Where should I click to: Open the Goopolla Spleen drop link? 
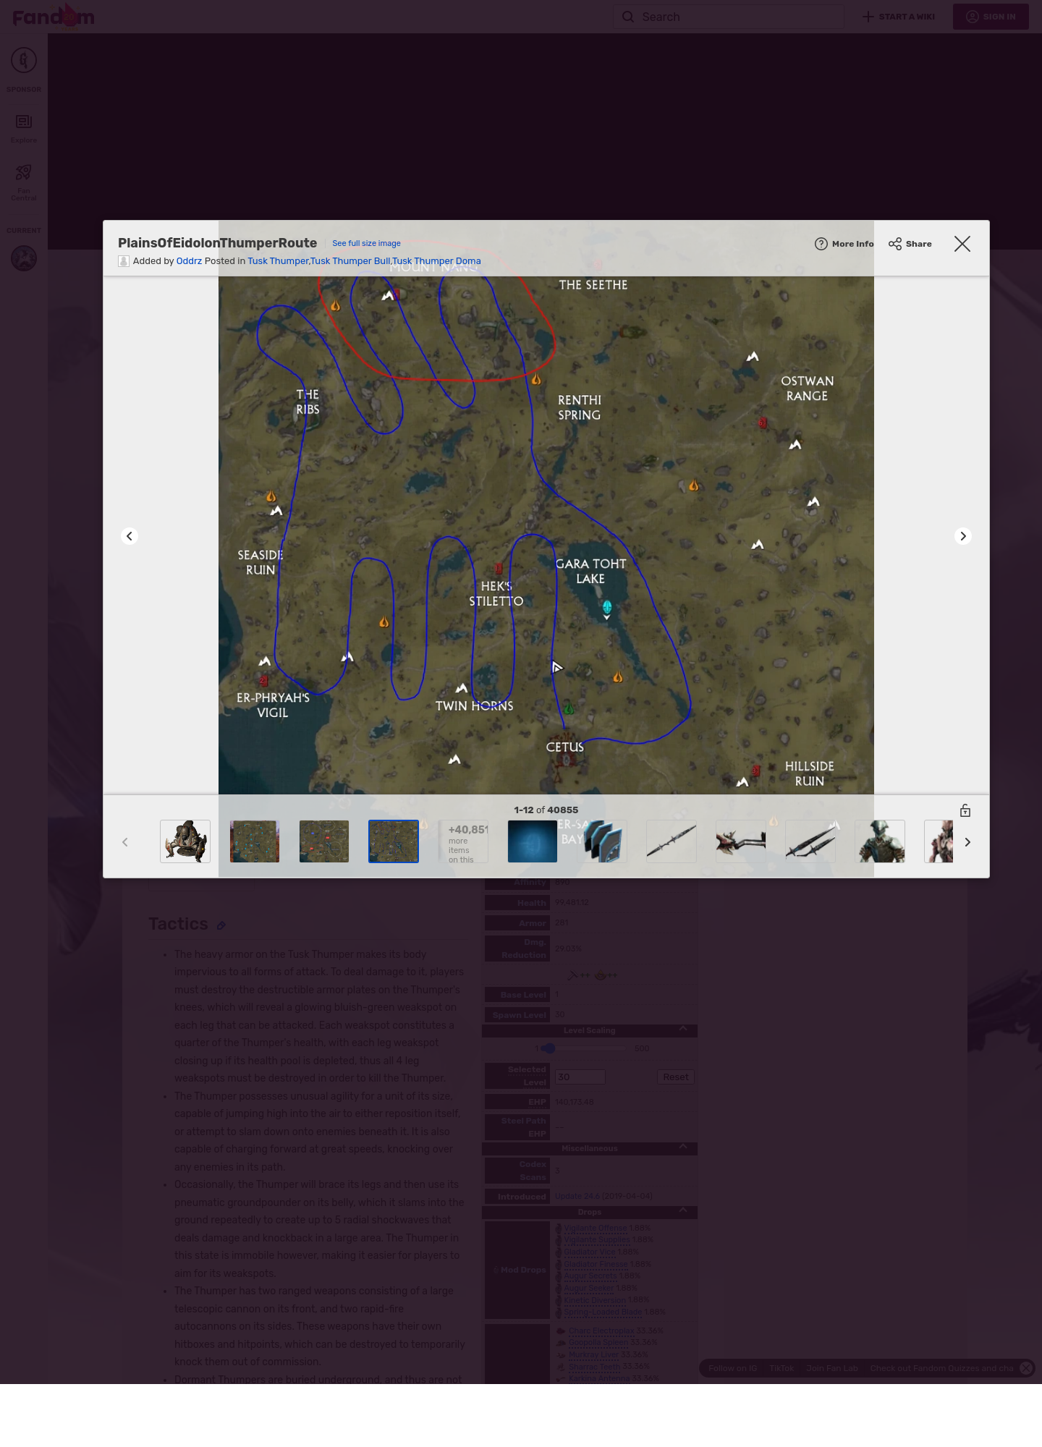[x=598, y=1343]
